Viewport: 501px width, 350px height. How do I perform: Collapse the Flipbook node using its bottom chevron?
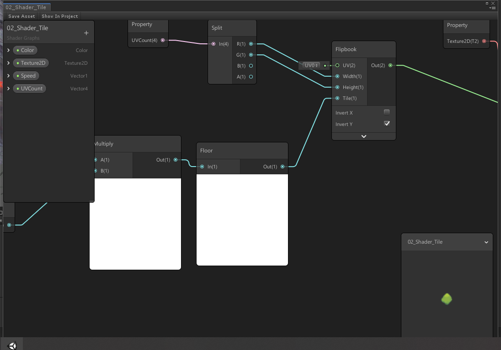coord(363,136)
